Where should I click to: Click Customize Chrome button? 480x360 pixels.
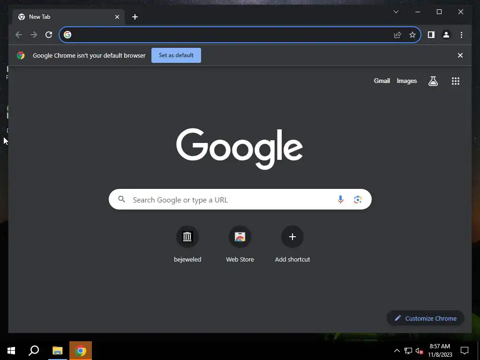[x=425, y=318]
